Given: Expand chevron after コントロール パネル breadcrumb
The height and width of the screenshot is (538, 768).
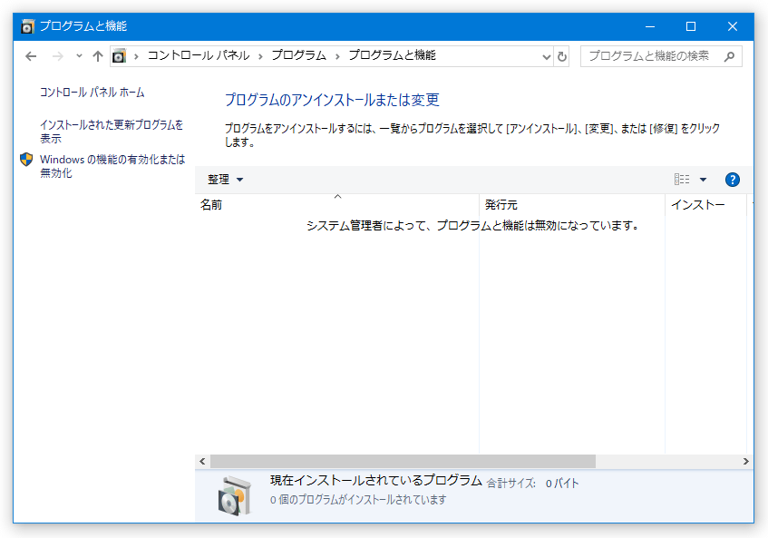Looking at the screenshot, I should click(x=260, y=56).
